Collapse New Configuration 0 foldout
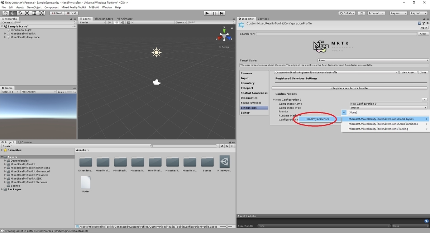This screenshot has width=430, height=233. coord(274,100)
